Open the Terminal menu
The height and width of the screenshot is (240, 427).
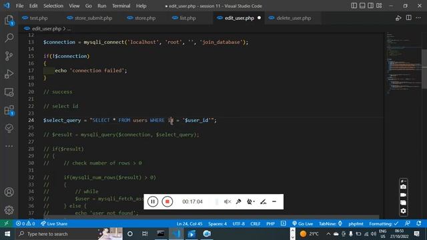point(121,6)
